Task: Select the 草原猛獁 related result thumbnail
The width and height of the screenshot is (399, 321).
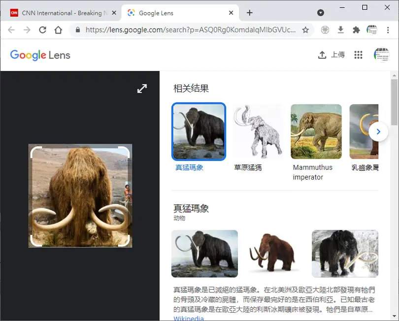Action: [258, 132]
